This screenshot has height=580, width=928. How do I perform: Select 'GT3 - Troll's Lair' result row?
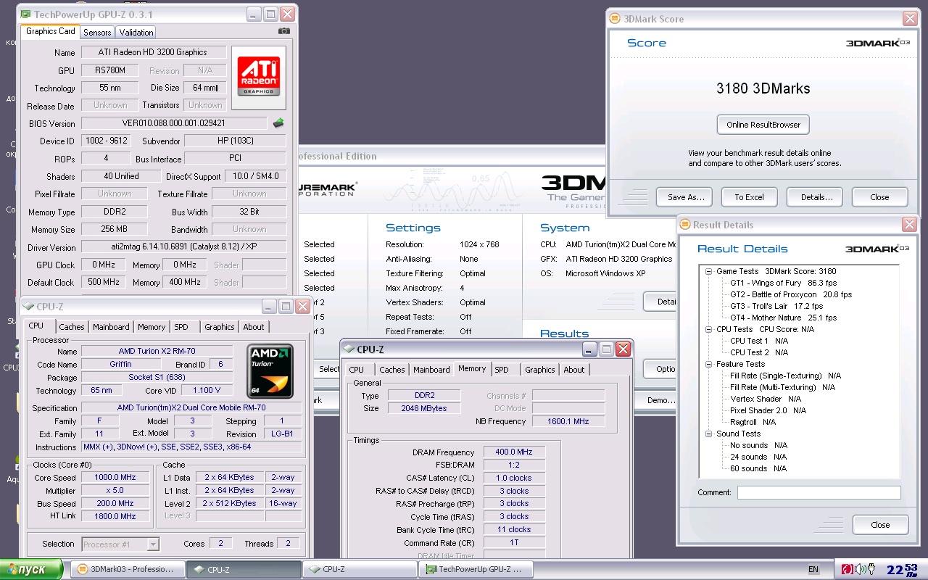point(776,306)
